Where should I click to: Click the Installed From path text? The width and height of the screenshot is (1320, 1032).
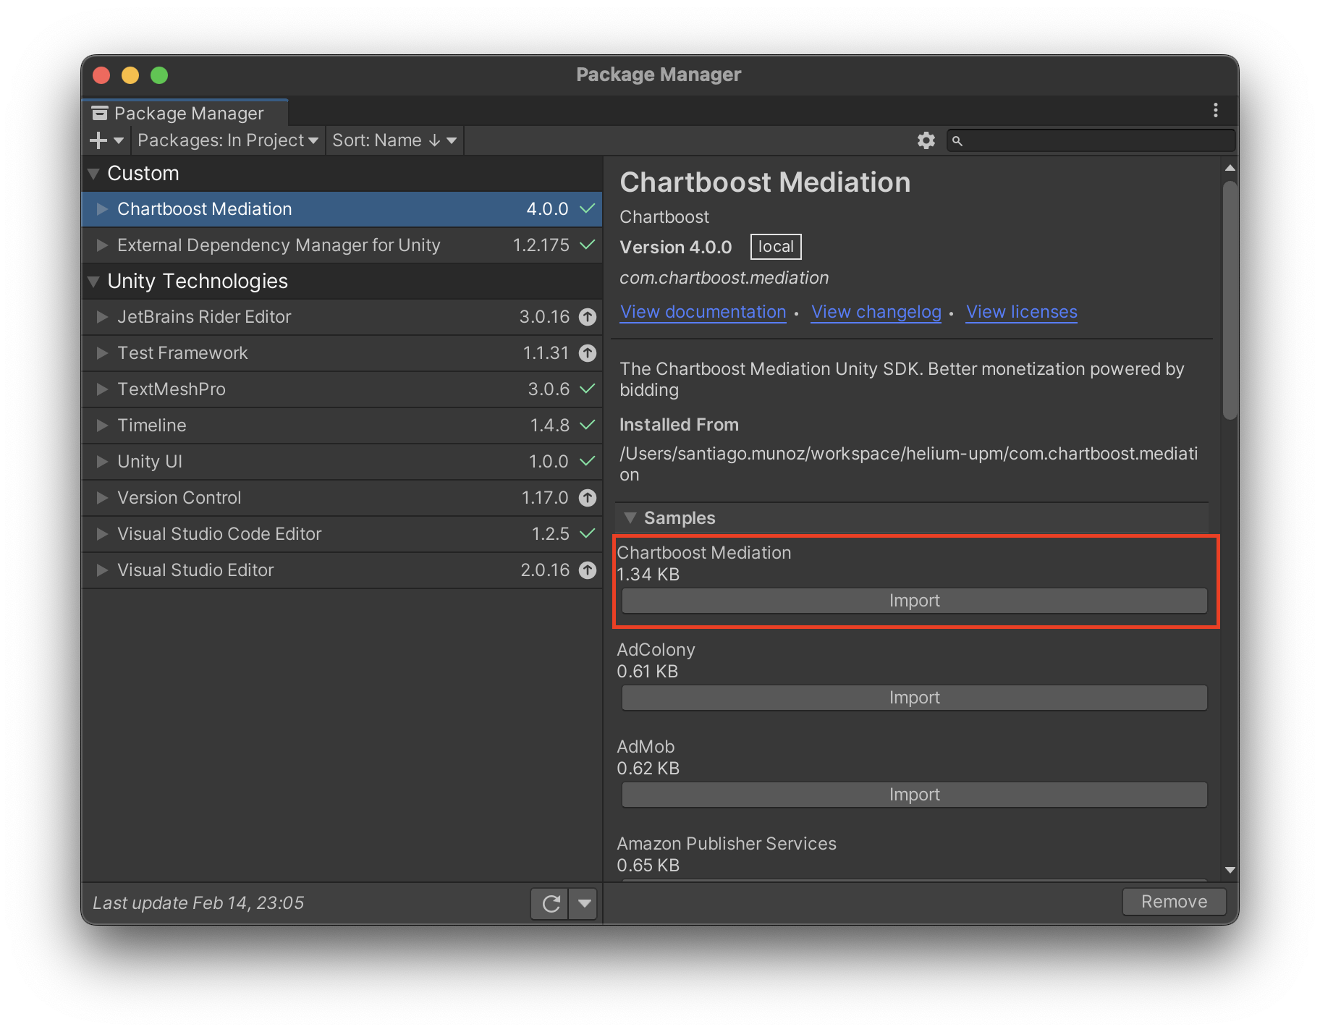tap(909, 464)
